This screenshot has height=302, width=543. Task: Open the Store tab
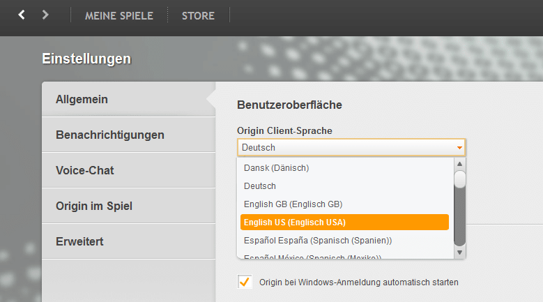[198, 15]
